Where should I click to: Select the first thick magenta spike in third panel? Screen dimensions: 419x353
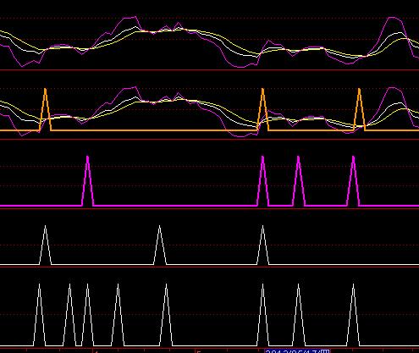88,181
